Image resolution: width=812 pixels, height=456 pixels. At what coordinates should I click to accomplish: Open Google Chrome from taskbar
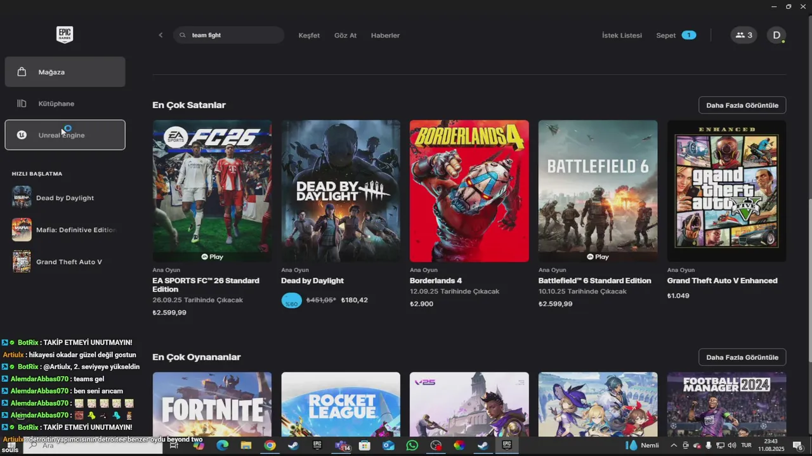coord(270,445)
